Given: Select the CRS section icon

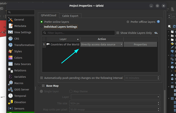Looking at the screenshot, I should click(10, 39).
